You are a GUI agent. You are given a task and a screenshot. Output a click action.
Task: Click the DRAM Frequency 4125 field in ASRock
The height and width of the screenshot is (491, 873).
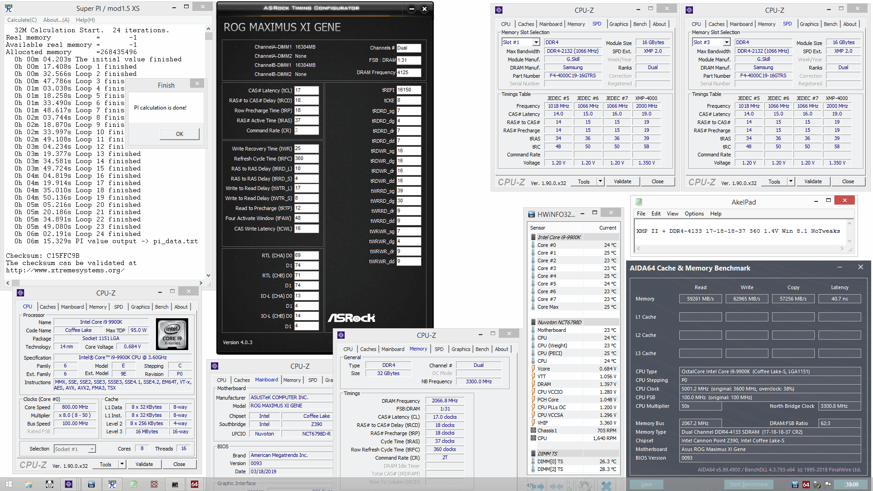coord(409,72)
